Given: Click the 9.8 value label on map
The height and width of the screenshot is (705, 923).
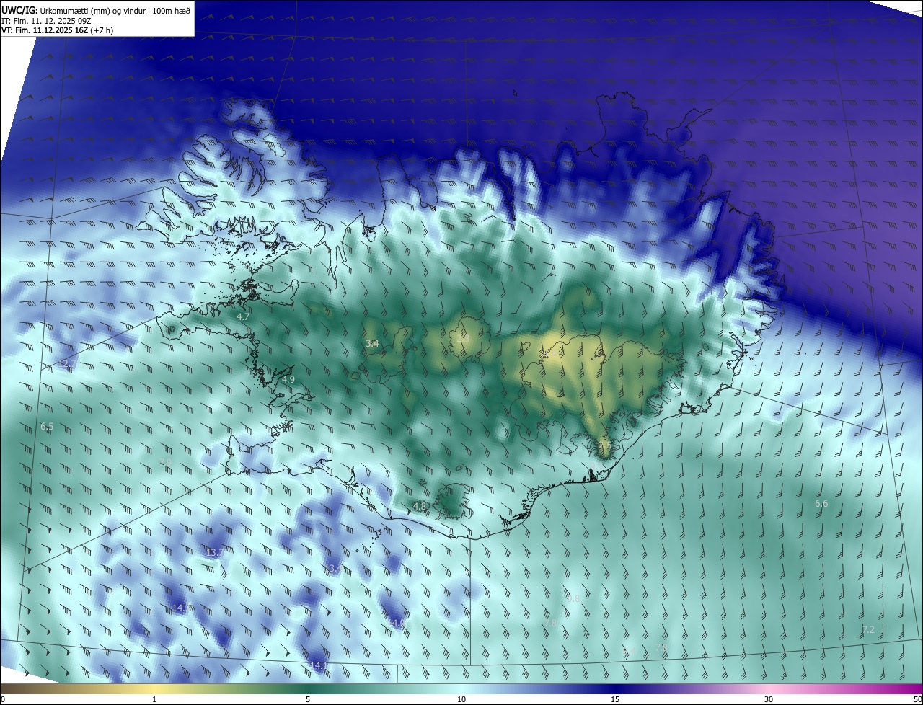Looking at the screenshot, I should (x=573, y=598).
